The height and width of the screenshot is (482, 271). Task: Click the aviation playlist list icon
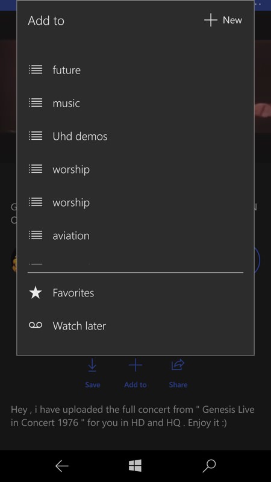tap(36, 235)
